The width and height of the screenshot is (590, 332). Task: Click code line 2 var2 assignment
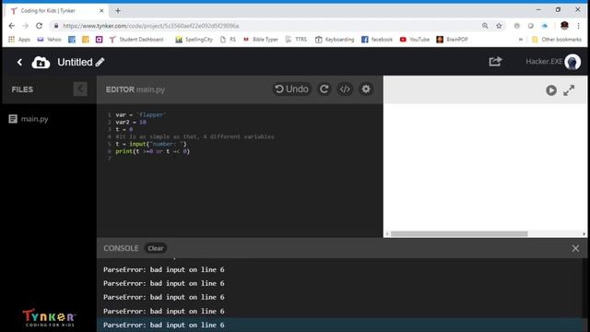(131, 122)
